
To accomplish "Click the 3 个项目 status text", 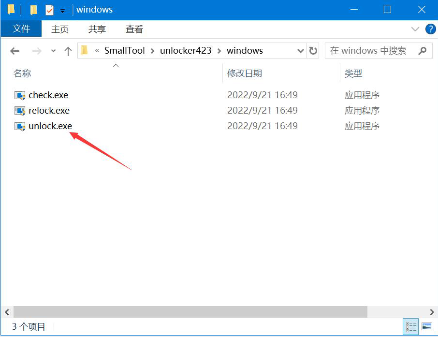I will (28, 326).
